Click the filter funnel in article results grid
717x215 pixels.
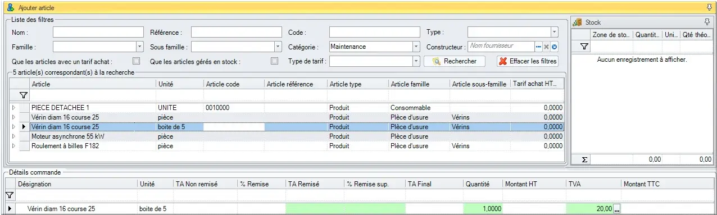click(24, 96)
